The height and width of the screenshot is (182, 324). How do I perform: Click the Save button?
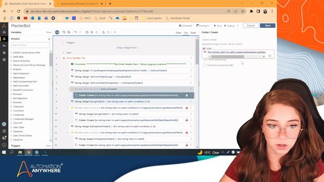pyautogui.click(x=268, y=26)
